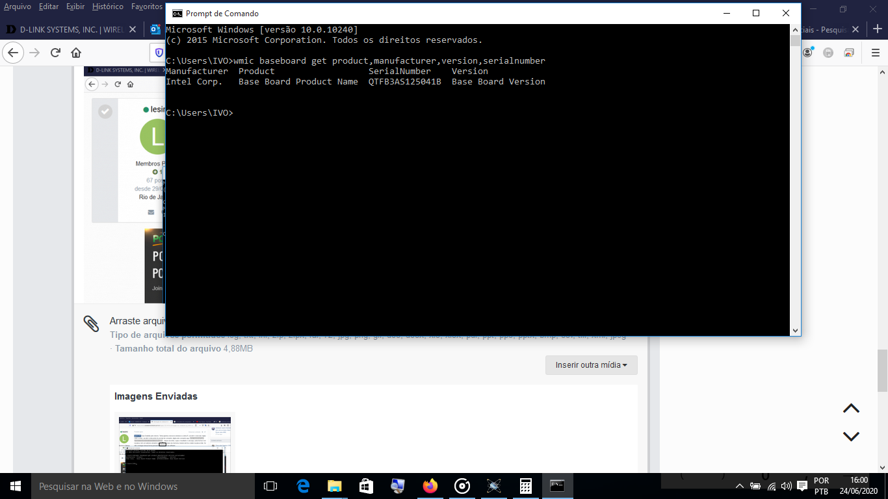Click the computer monitor taskbar icon
The height and width of the screenshot is (499, 888).
[x=398, y=486]
